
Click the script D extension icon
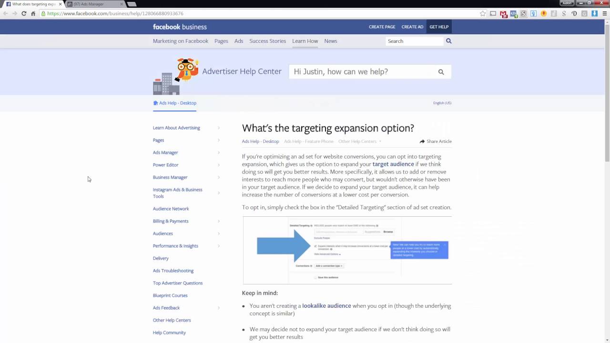[574, 14]
